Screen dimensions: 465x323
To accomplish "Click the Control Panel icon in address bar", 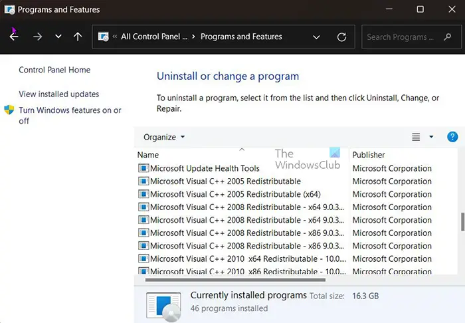I will (x=103, y=37).
